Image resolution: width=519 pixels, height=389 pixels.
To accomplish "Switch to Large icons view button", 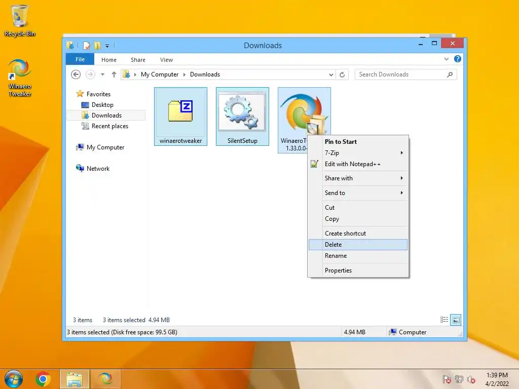I will click(x=456, y=320).
